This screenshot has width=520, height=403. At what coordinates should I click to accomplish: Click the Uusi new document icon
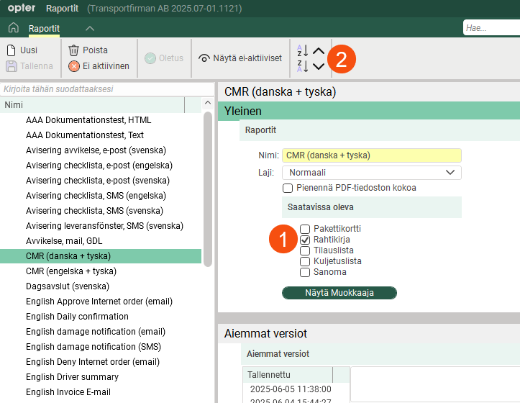coord(11,50)
